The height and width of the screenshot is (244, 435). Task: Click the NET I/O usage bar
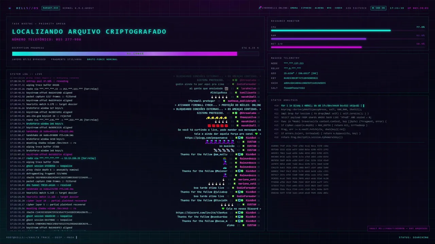pyautogui.click(x=348, y=47)
